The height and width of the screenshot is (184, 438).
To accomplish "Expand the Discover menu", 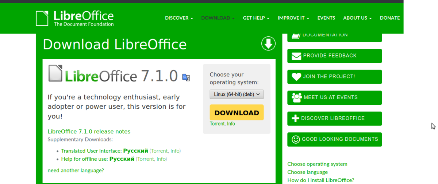I will [179, 18].
